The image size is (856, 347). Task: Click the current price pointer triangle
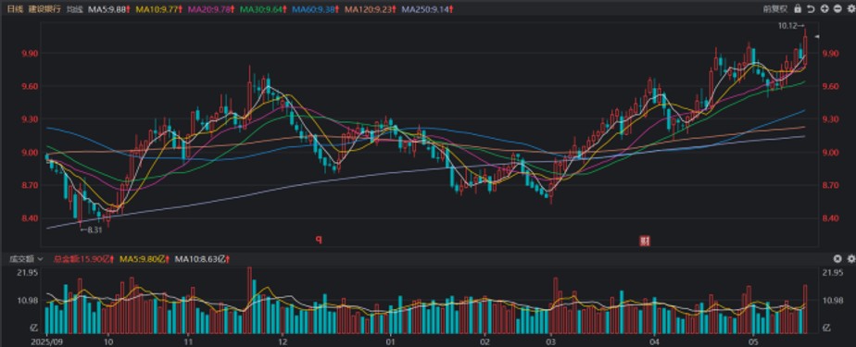click(x=817, y=37)
